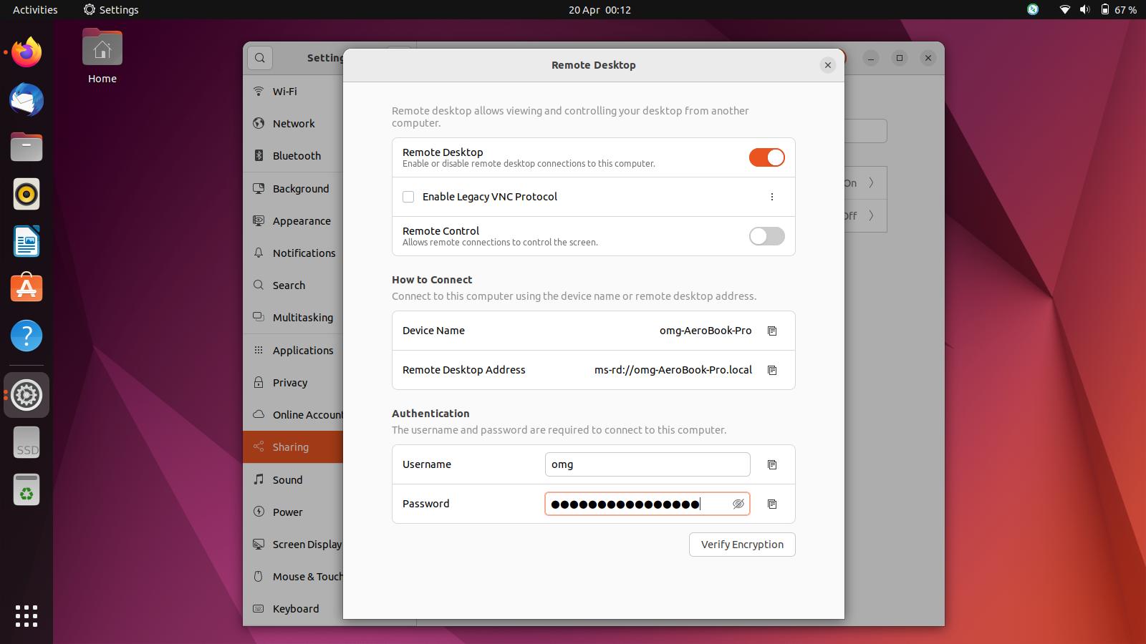Open the VNC options three-dot menu

point(772,196)
